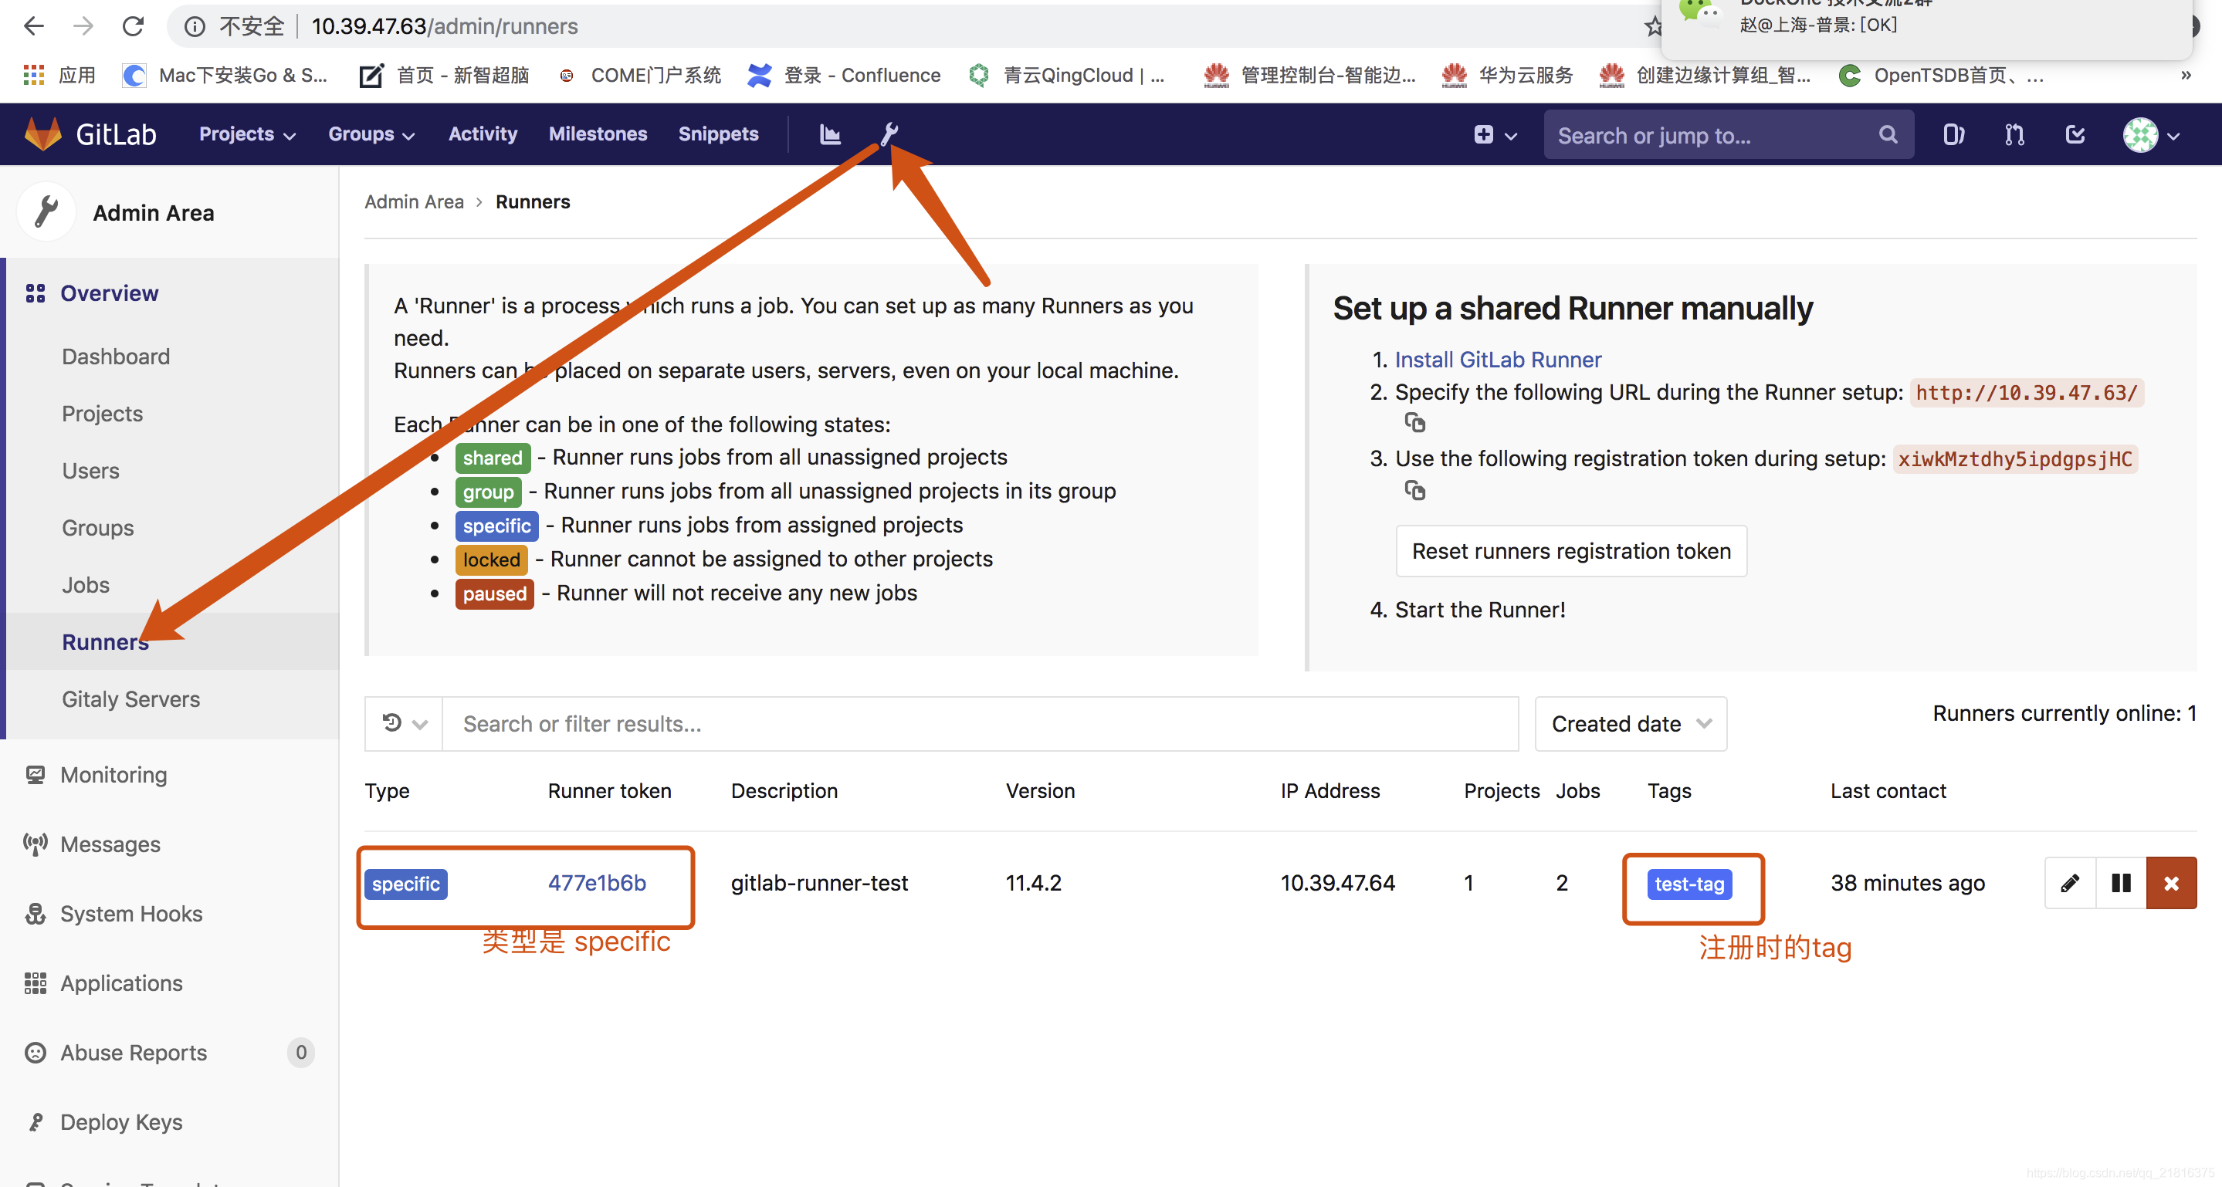Click Install GitLab Runner link
This screenshot has height=1187, width=2222.
click(1498, 358)
